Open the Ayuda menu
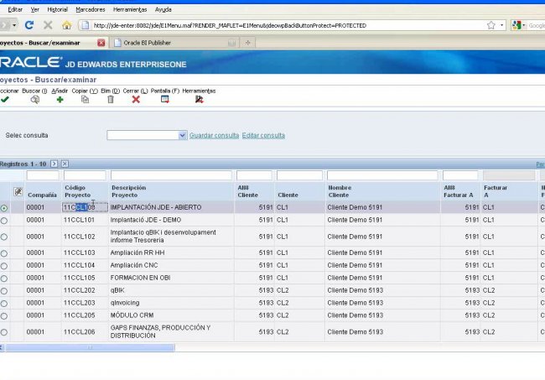Screen dimensions: 545x380 (x=163, y=9)
